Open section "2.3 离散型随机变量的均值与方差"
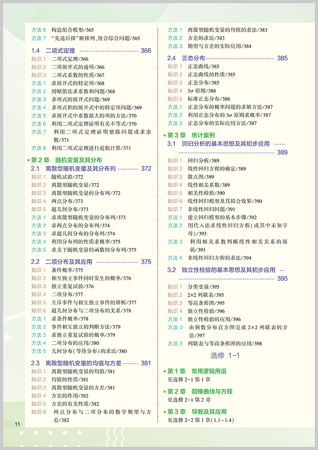318x450 pixels. tap(91, 363)
